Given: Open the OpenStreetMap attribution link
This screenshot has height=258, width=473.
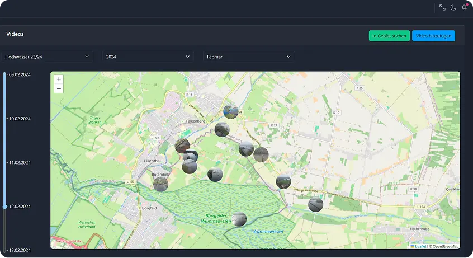Looking at the screenshot, I should [x=446, y=246].
